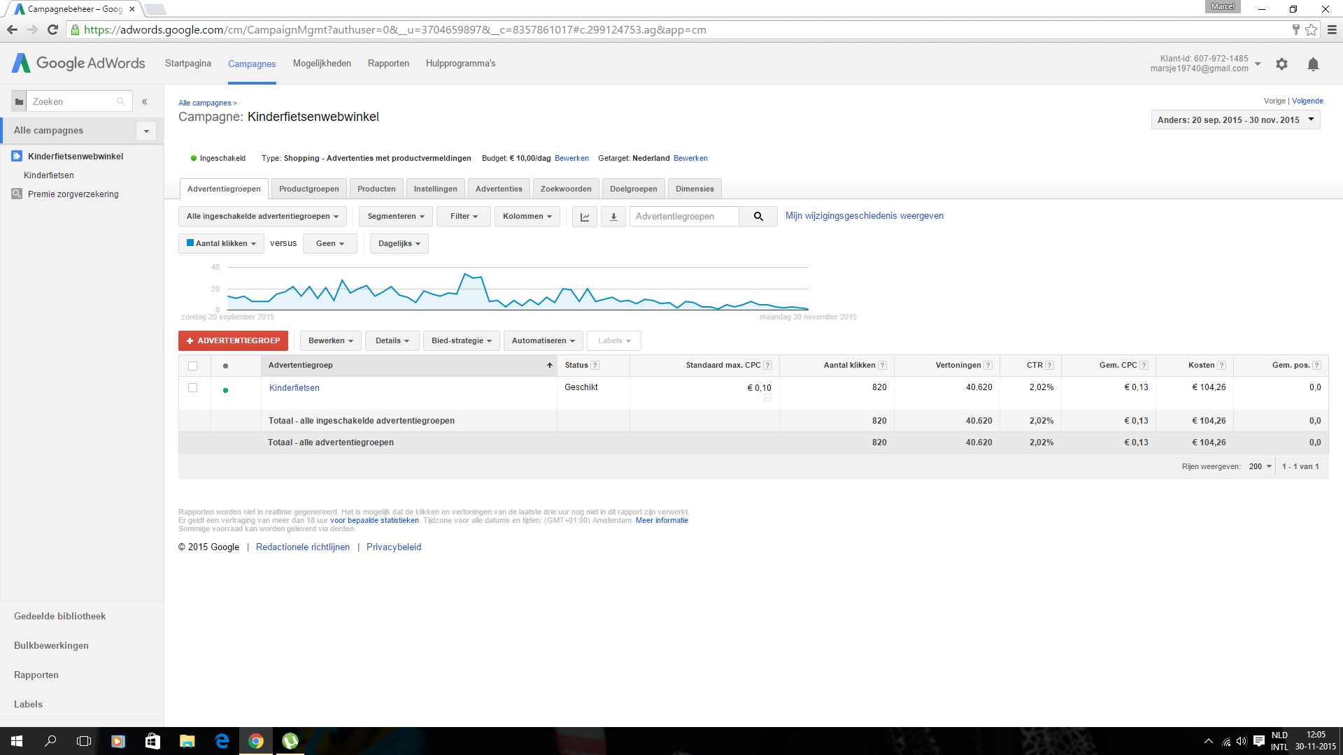Click Kinderfietsenwebwinkel shopping campaign icon
The image size is (1343, 755).
pos(17,156)
